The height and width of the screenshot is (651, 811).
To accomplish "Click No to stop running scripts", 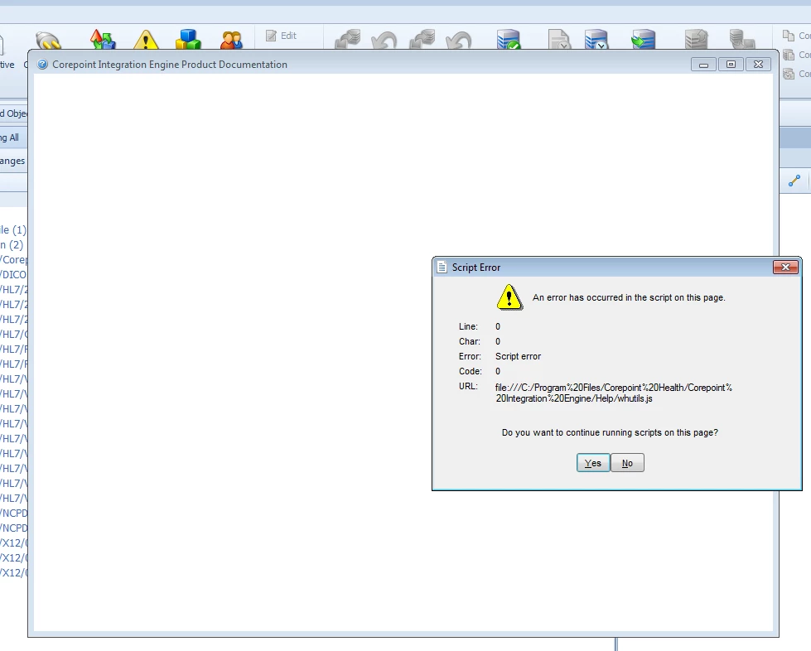I will [x=627, y=463].
